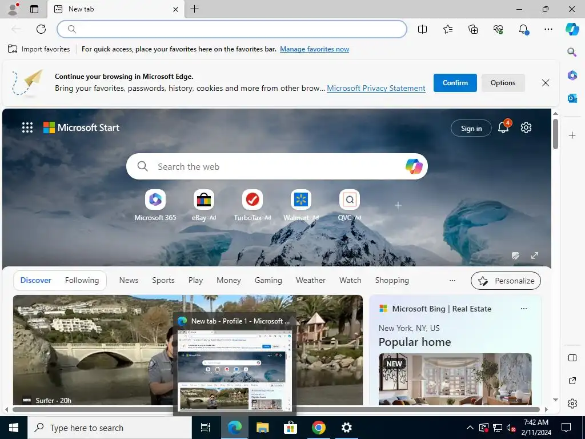Open File Explorer from taskbar
This screenshot has width=585, height=439.
point(263,428)
